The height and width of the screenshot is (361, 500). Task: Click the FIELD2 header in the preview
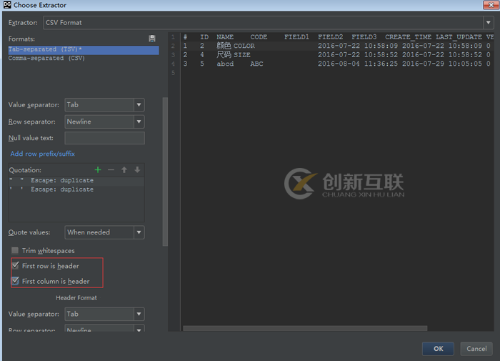click(x=330, y=37)
